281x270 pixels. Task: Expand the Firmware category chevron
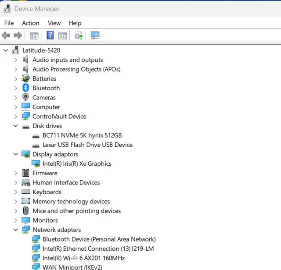tap(16, 173)
